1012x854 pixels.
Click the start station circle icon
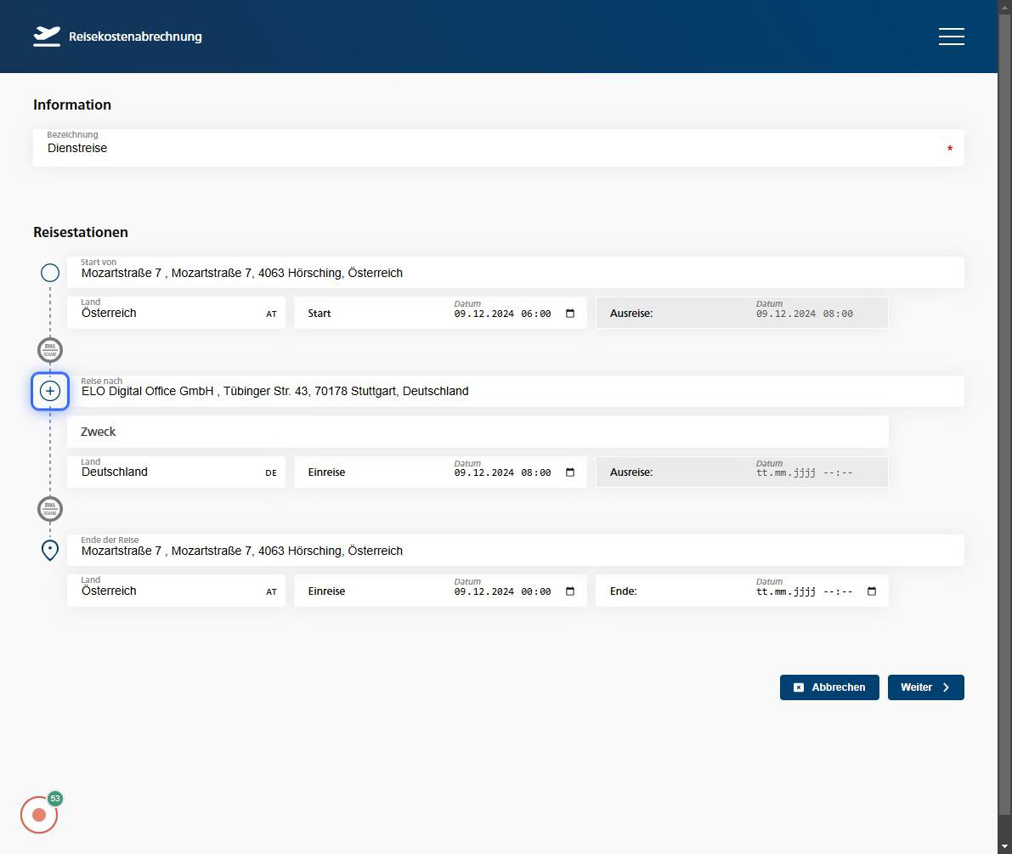point(50,273)
